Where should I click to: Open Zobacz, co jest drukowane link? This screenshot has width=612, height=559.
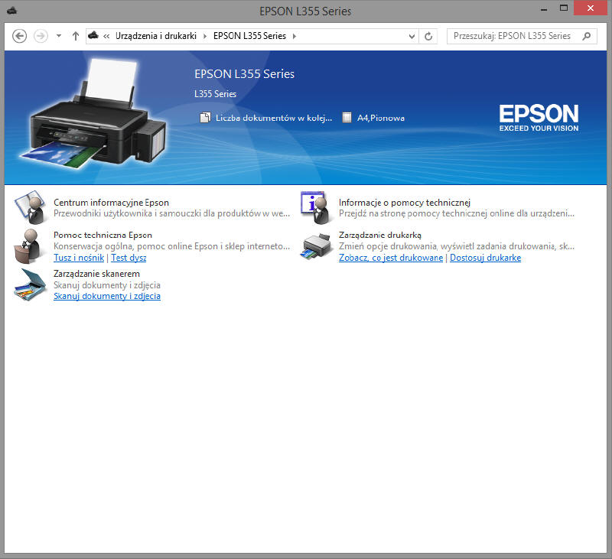[391, 258]
